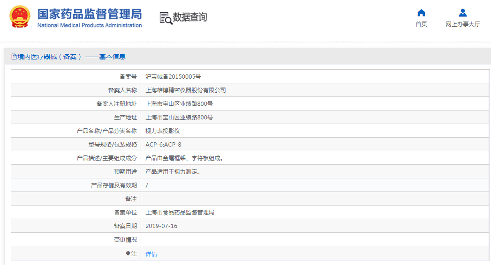Click the 备案号 label

tap(128, 77)
